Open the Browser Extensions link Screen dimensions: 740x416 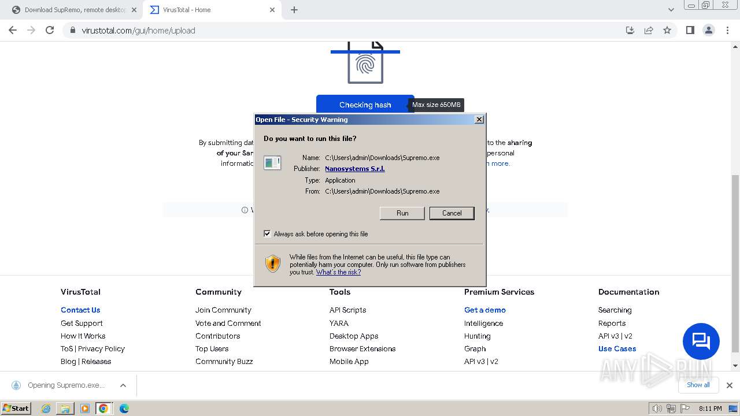tap(362, 349)
